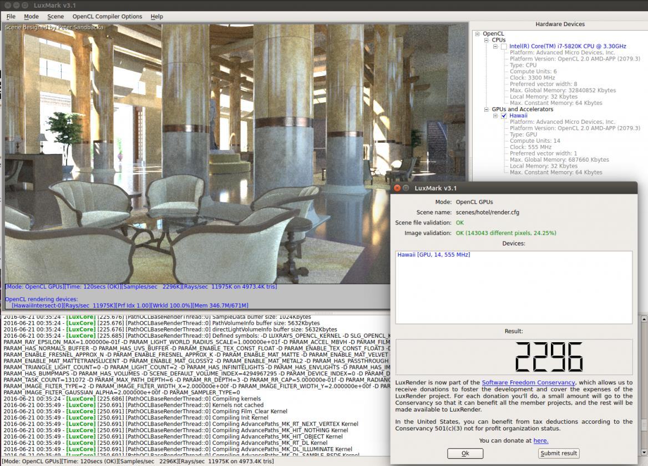Close the LuxMark v3.1 results dialog
648x466 pixels.
397,188
